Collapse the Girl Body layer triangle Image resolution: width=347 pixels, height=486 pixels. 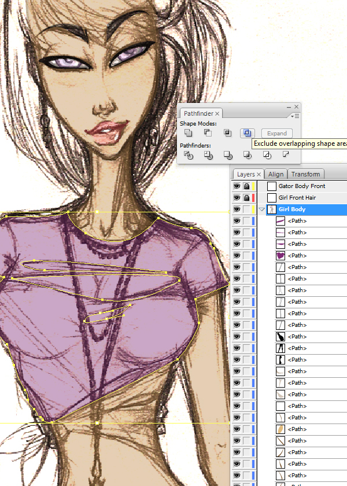click(x=262, y=209)
